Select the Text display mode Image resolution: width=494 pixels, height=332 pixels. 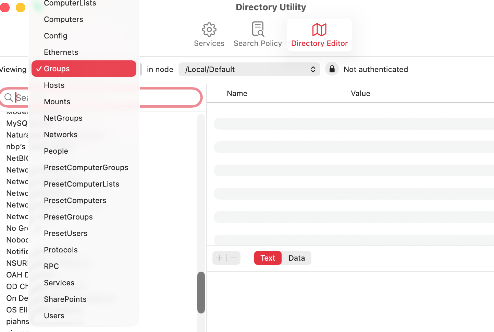[268, 258]
